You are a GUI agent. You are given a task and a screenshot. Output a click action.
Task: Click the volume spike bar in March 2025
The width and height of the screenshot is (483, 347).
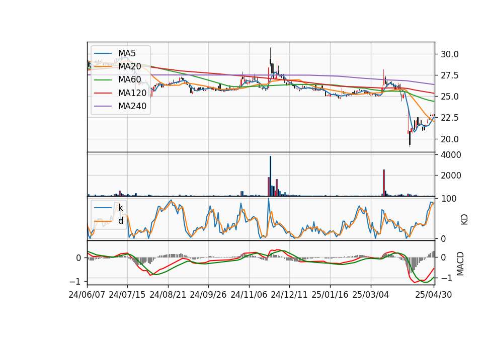384,183
